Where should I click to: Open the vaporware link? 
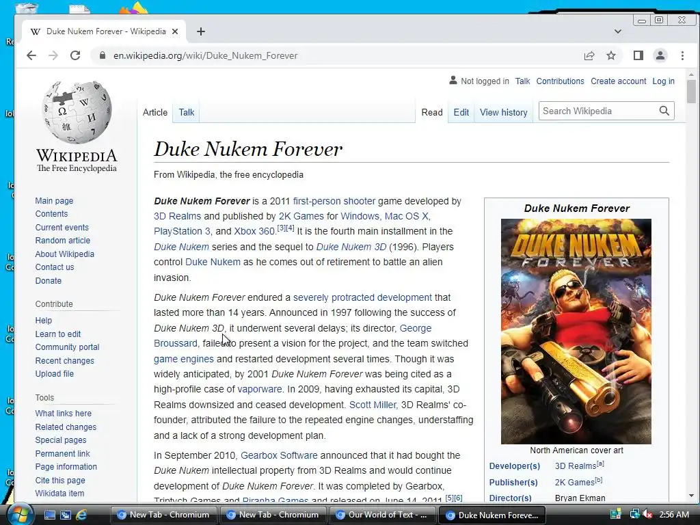tap(259, 389)
